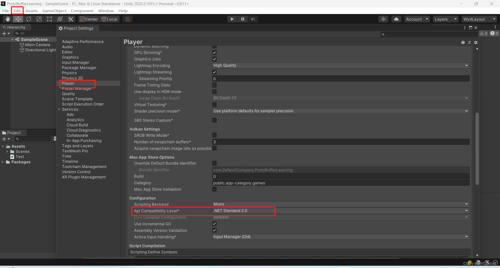Click the Category text field
Image resolution: width=500 pixels, height=268 pixels.
pos(341,183)
